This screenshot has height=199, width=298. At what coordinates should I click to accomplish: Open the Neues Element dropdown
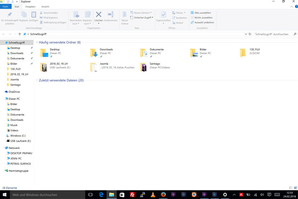click(x=141, y=13)
